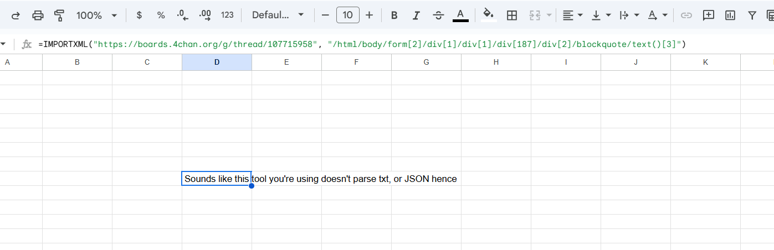This screenshot has height=250, width=774.
Task: Click the cell starting "Sounds like this"
Action: tap(217, 179)
